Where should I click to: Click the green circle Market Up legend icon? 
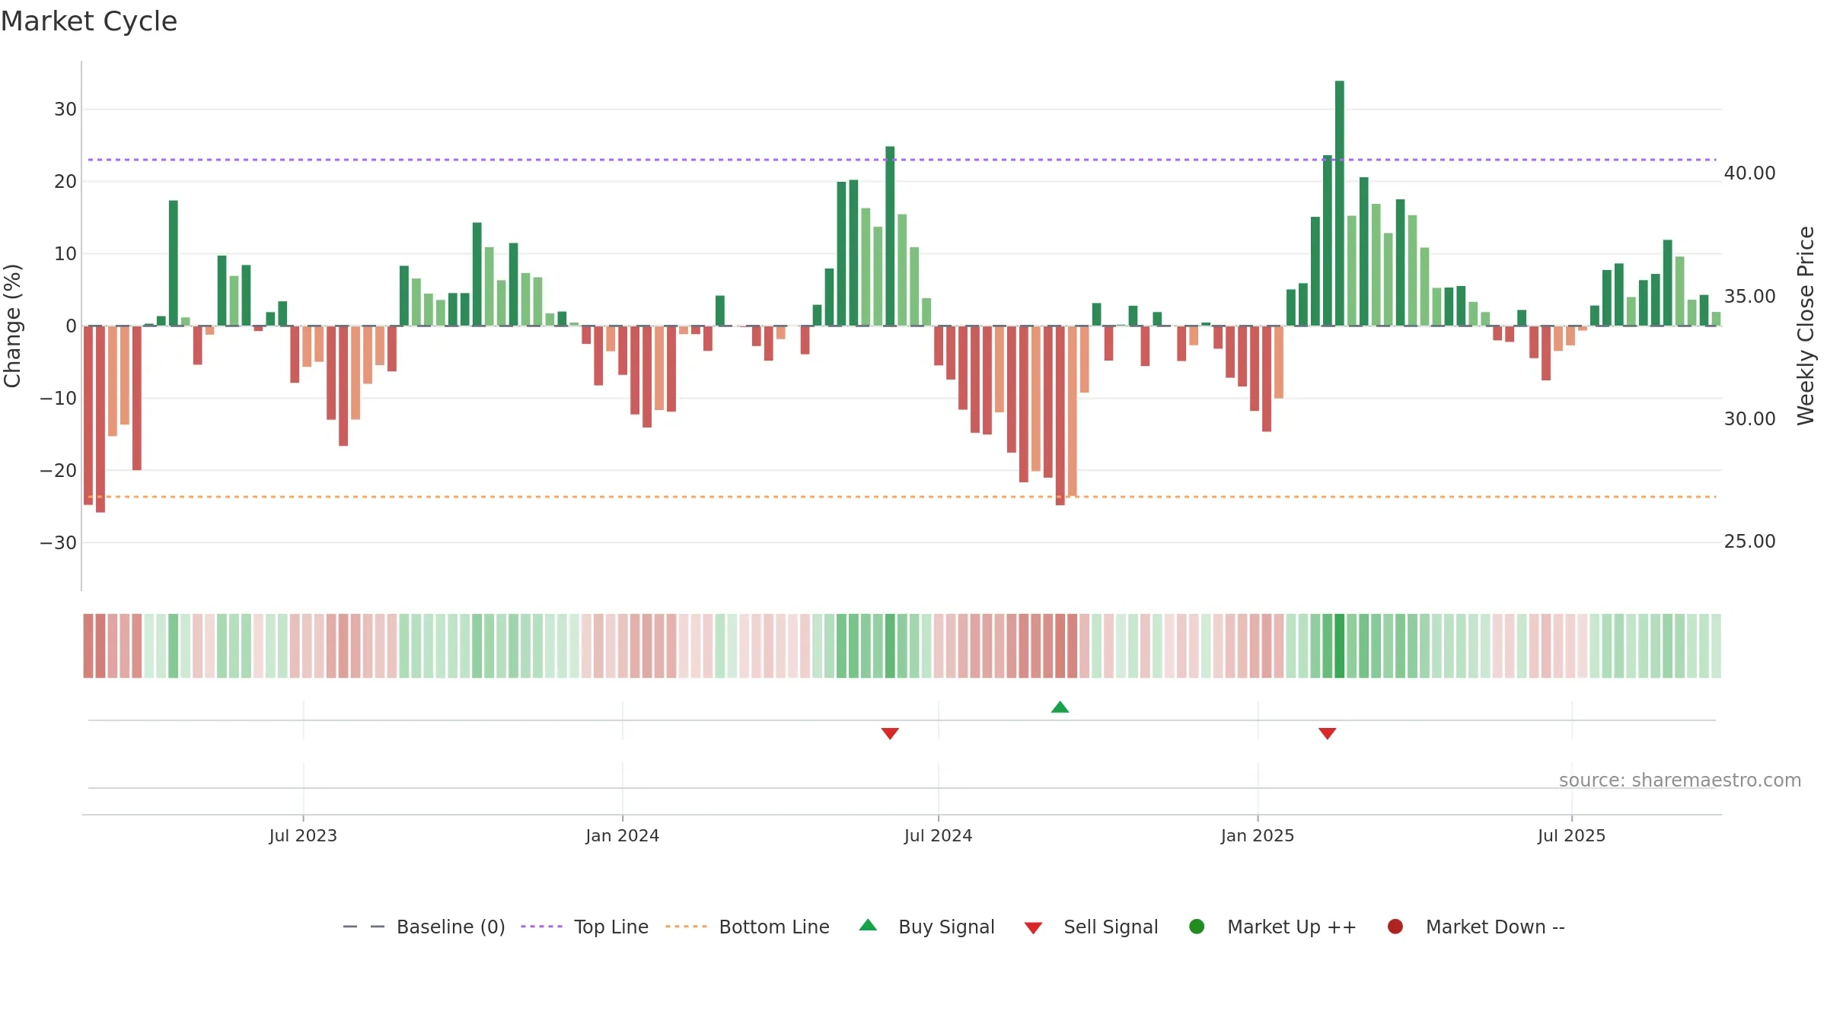tap(1197, 927)
